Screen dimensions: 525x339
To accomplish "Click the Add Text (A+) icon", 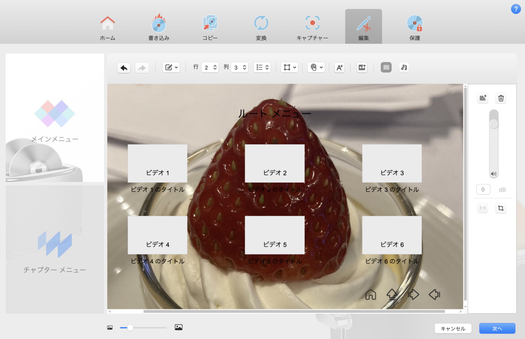I will (x=339, y=68).
